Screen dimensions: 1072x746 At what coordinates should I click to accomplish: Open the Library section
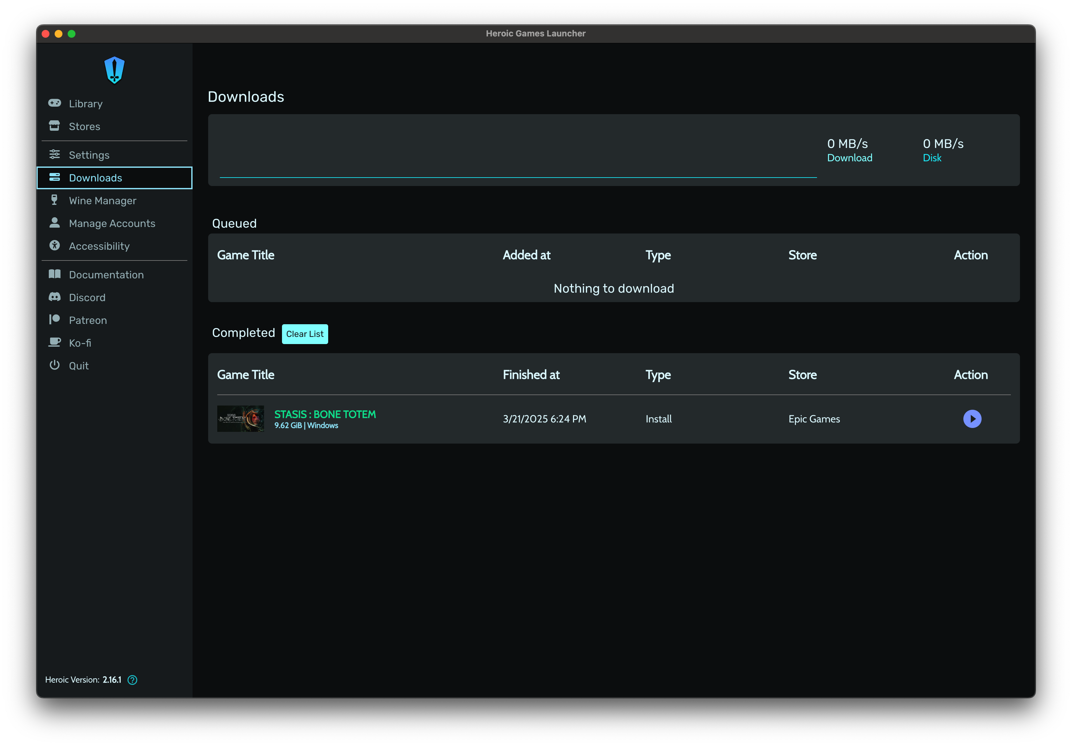point(86,103)
